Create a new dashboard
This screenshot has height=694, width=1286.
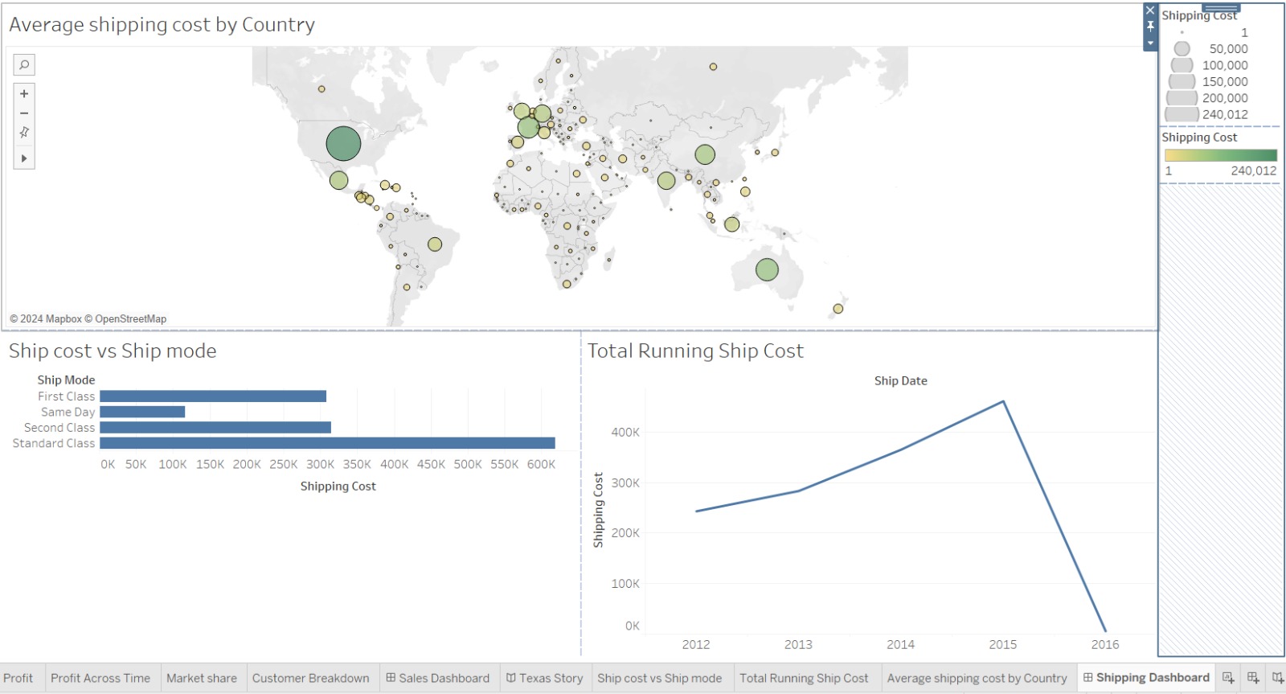pos(1253,678)
